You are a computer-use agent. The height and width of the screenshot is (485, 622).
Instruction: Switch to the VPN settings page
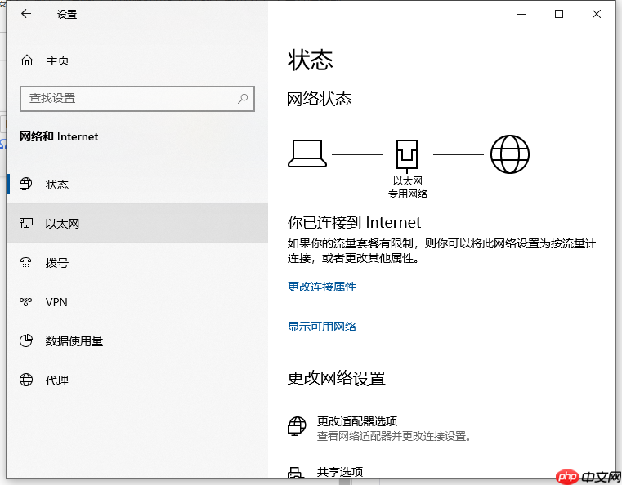point(137,302)
